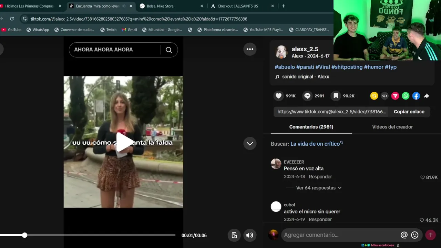Open Plataforma eLearning bookmark
441x248 pixels.
pyautogui.click(x=217, y=30)
